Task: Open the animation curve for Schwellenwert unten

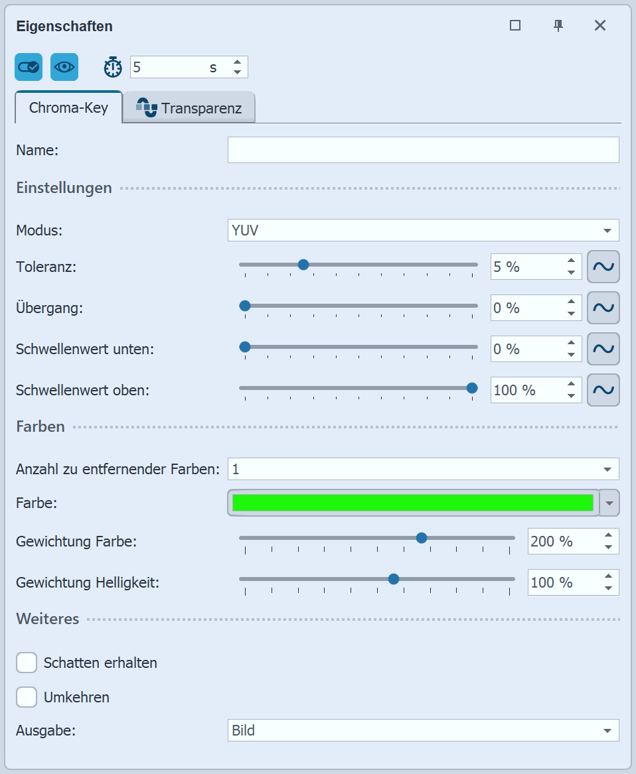Action: (x=603, y=349)
